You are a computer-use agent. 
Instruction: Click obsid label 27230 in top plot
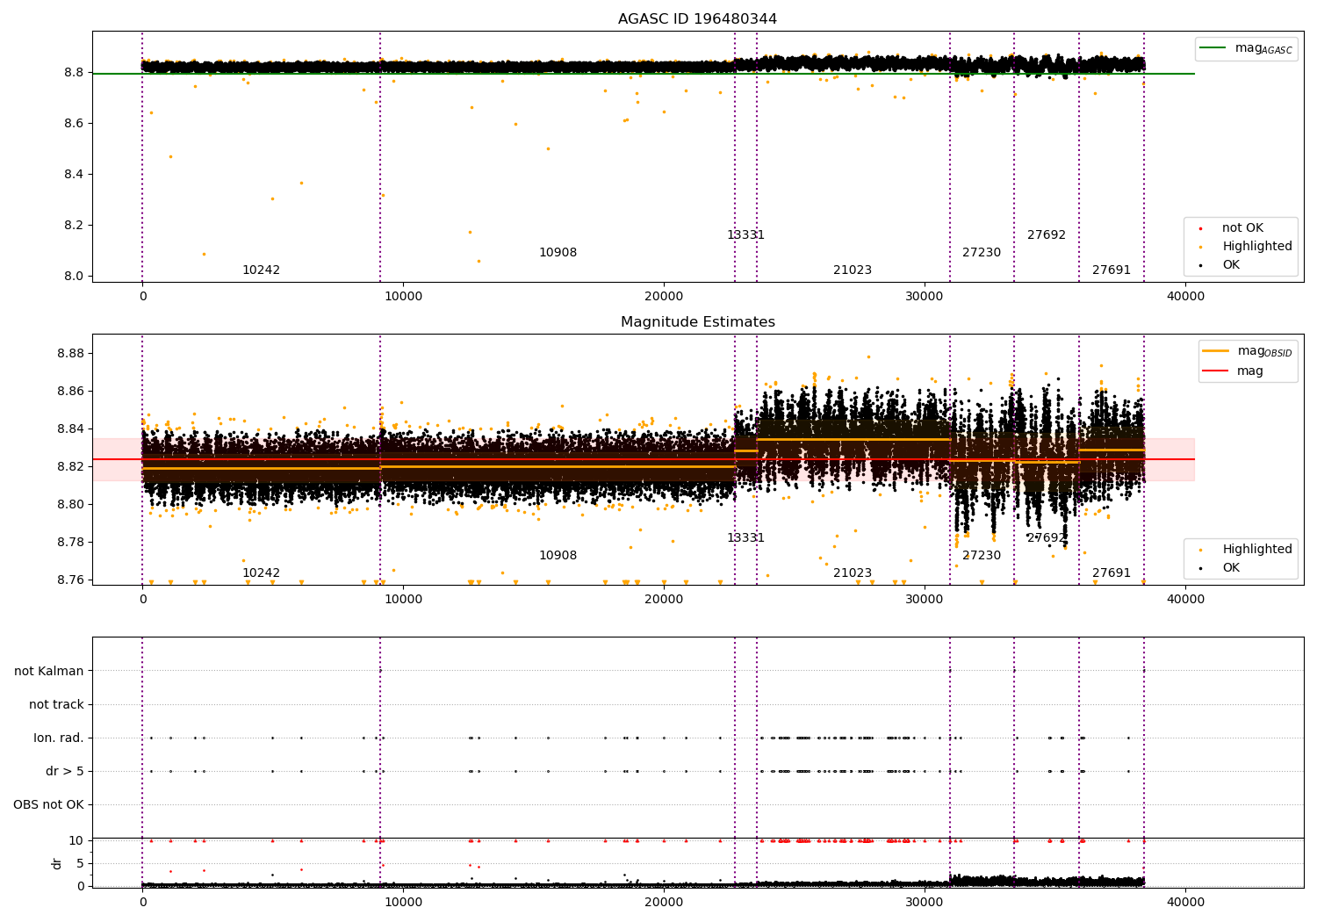tap(982, 253)
